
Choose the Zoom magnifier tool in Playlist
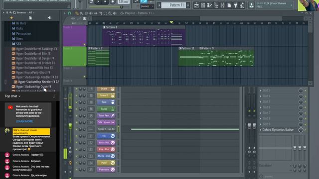110,13
